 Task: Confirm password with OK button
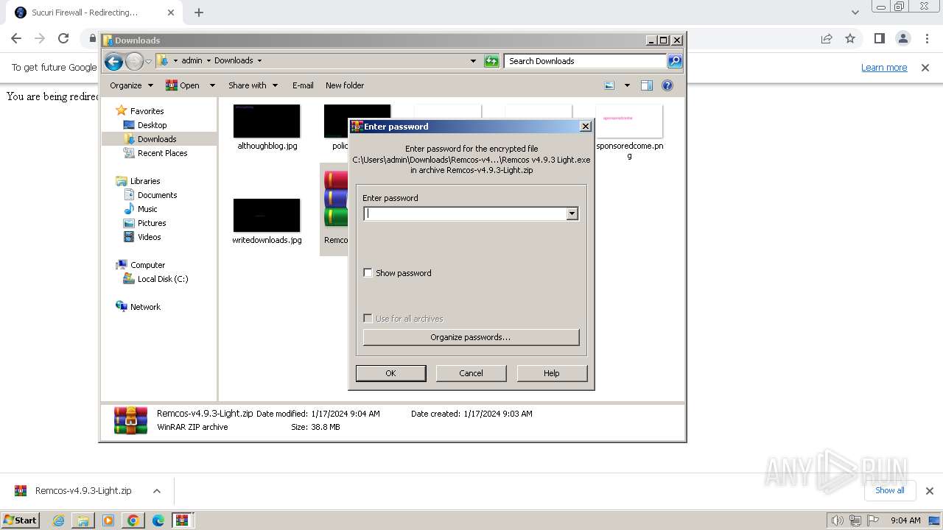[390, 373]
